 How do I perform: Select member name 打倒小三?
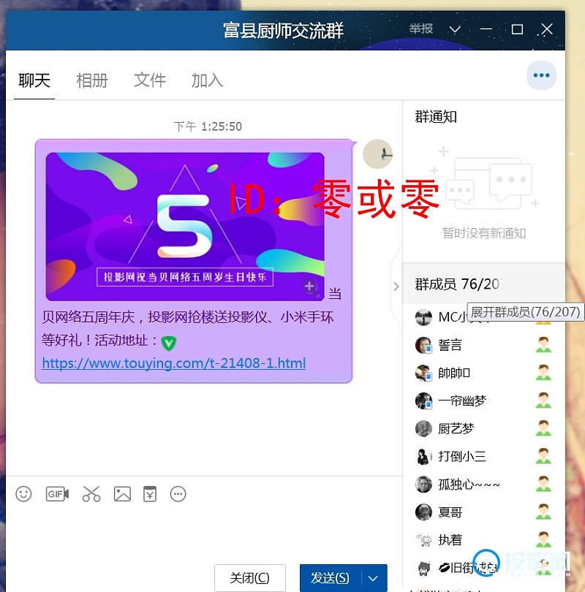tap(462, 457)
